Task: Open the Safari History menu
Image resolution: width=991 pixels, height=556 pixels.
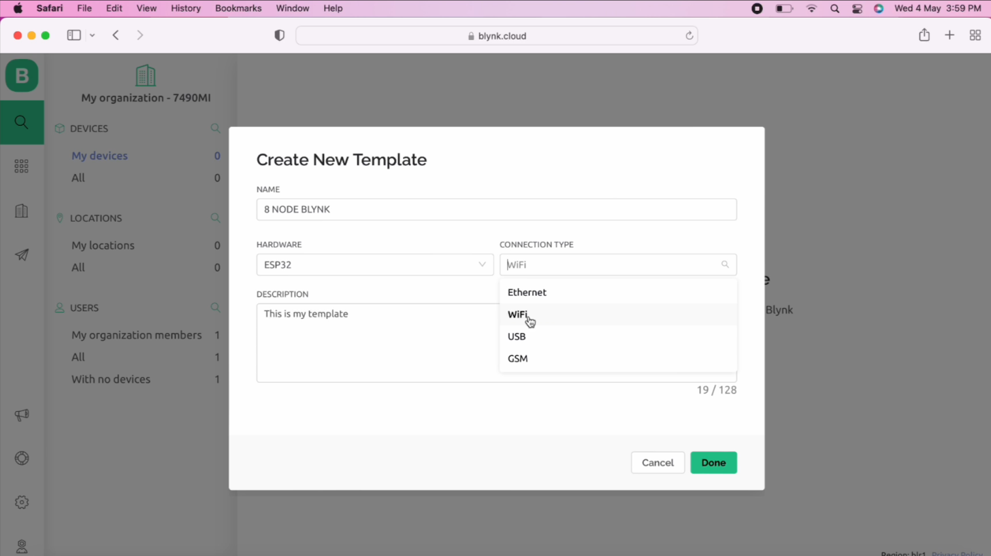Action: click(186, 8)
